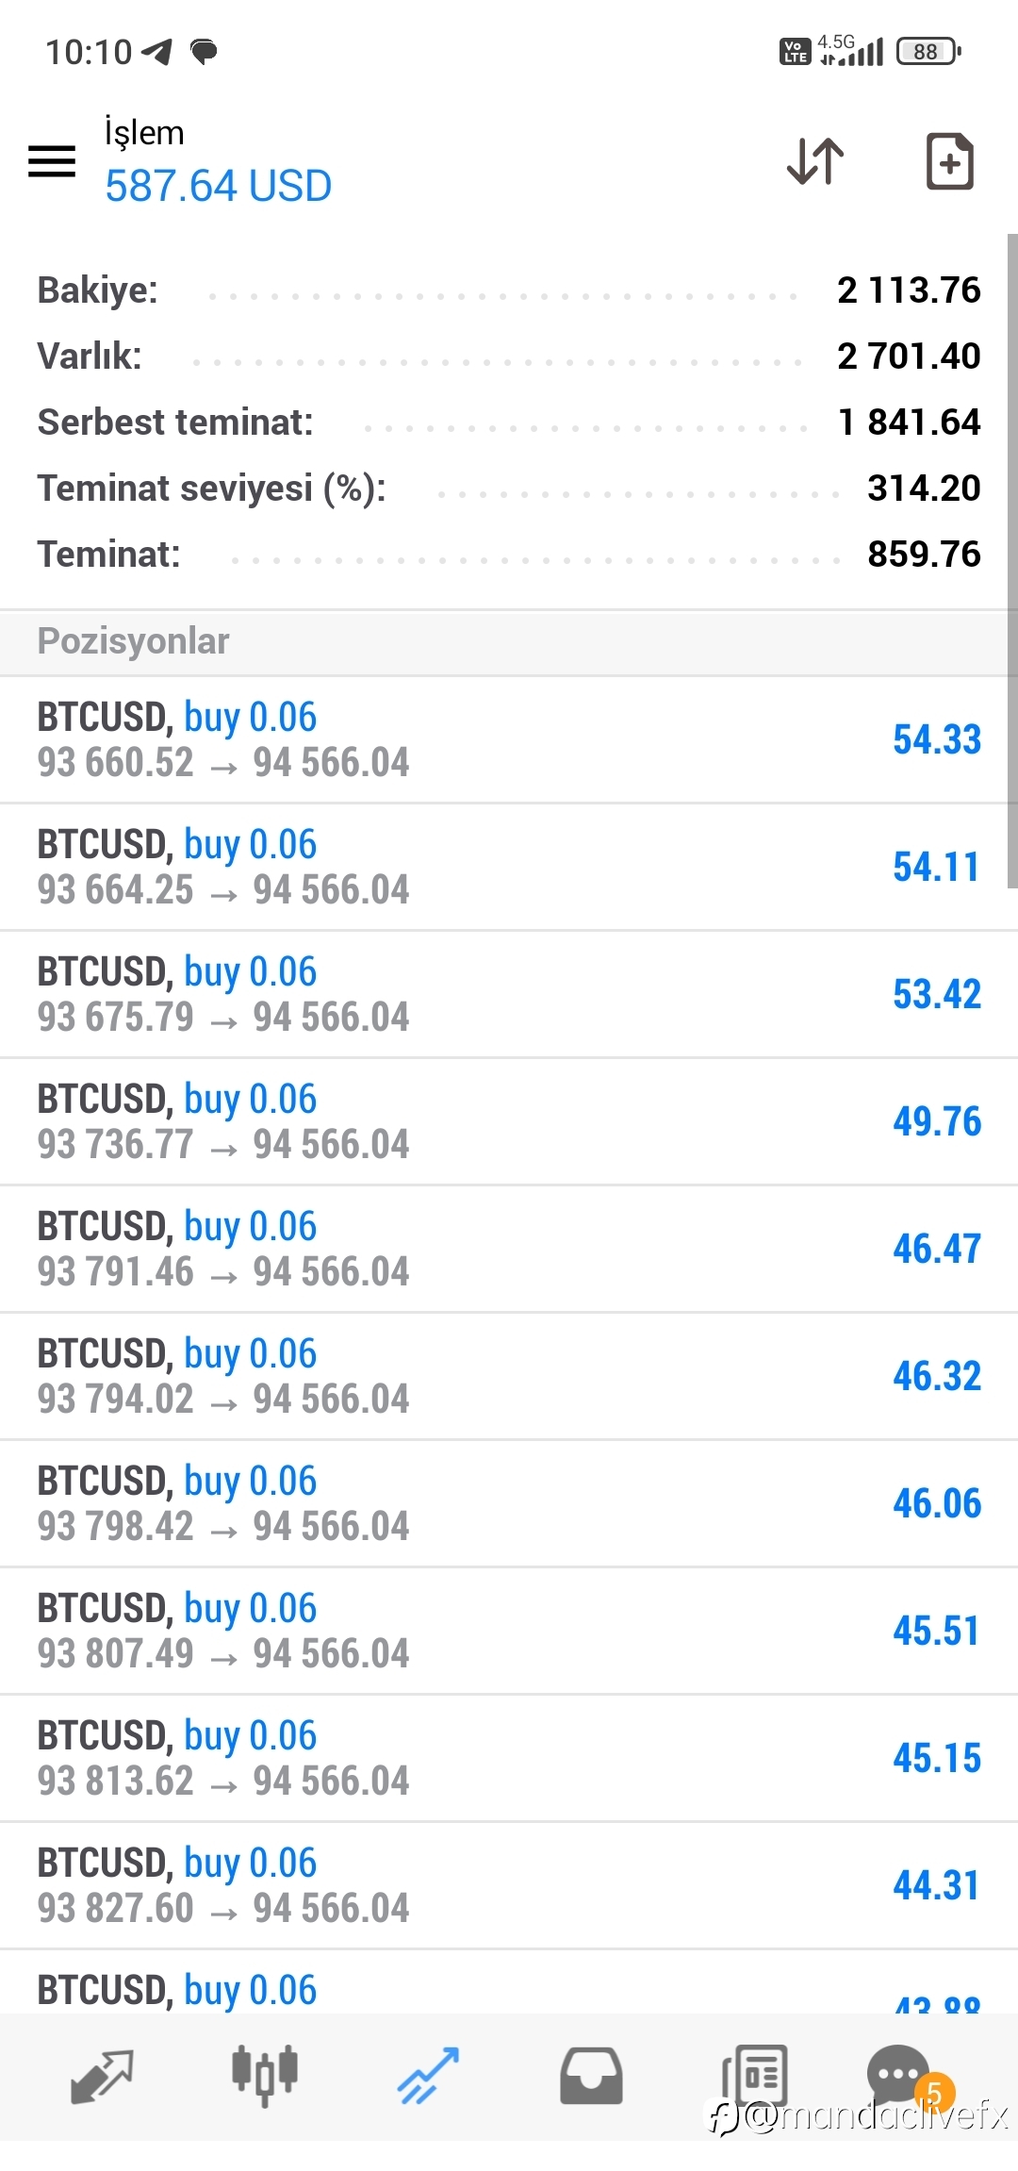This screenshot has width=1018, height=2171.
Task: Open the News newspaper icon
Action: coord(754,2076)
